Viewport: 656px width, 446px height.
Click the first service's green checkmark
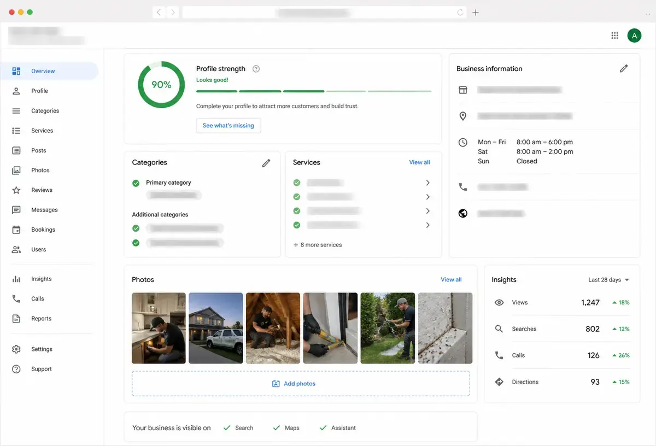coord(297,183)
